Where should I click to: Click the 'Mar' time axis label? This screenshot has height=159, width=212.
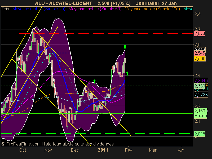click(x=153, y=150)
